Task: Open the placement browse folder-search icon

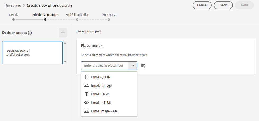Action: click(143, 66)
